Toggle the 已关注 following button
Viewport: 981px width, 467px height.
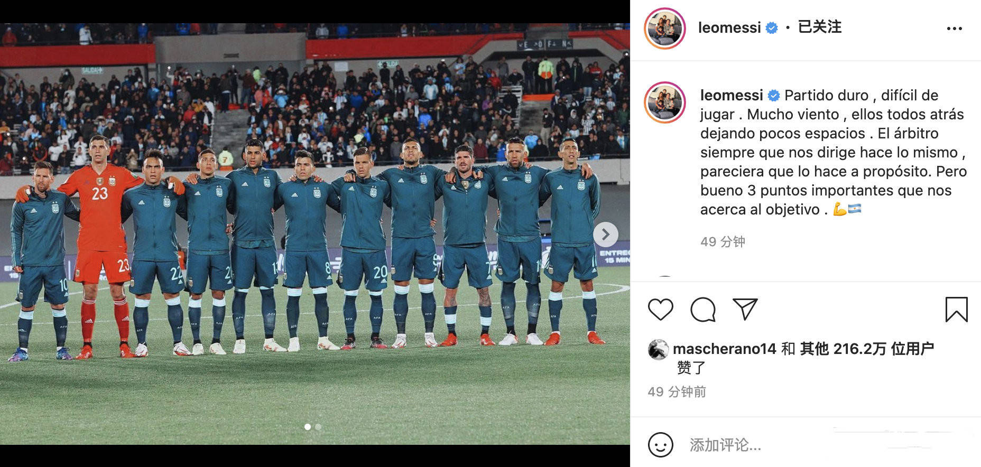point(819,27)
